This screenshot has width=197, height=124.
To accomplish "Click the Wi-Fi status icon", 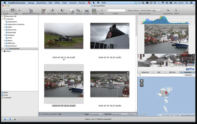I will pos(163,3).
